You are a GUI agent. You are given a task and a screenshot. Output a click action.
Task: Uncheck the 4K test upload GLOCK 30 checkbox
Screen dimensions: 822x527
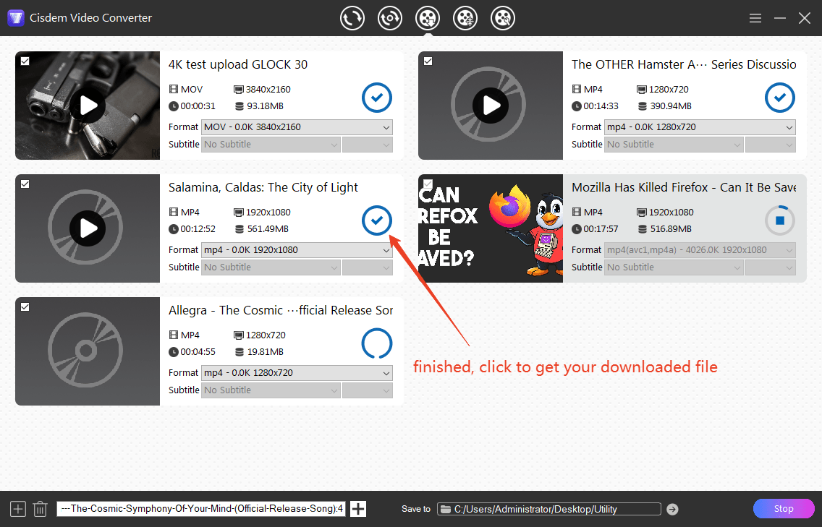[x=25, y=61]
